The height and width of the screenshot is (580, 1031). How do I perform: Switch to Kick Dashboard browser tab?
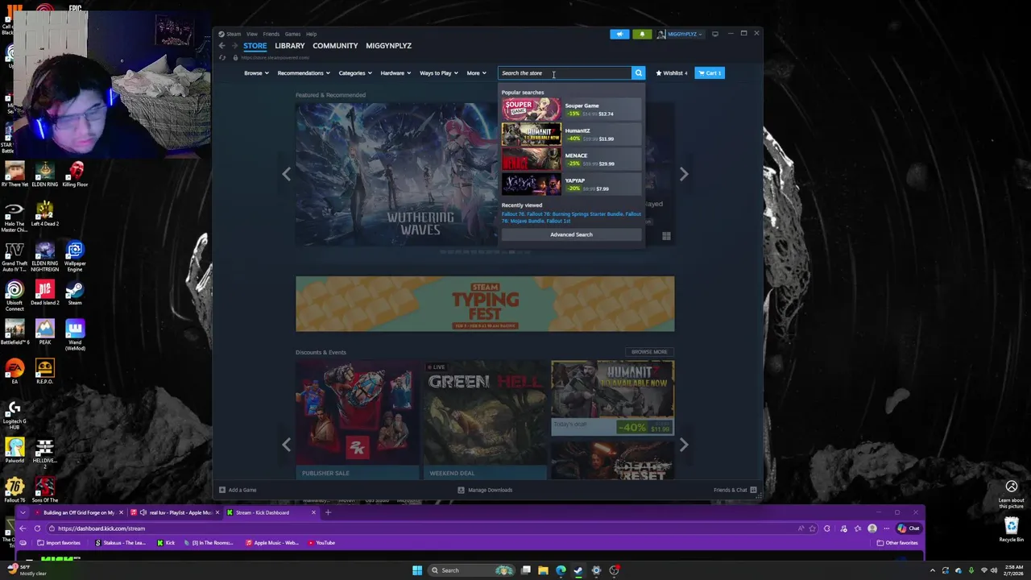click(270, 512)
